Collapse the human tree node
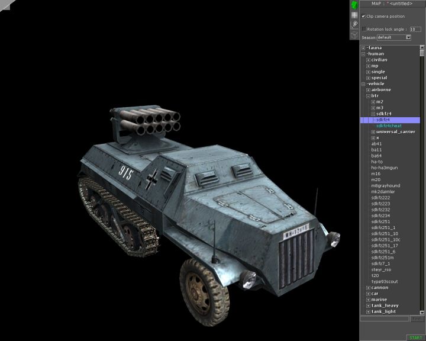426x341 pixels. pyautogui.click(x=363, y=54)
